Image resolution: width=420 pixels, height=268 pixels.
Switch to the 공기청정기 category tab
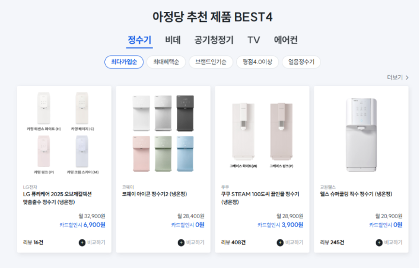click(214, 40)
